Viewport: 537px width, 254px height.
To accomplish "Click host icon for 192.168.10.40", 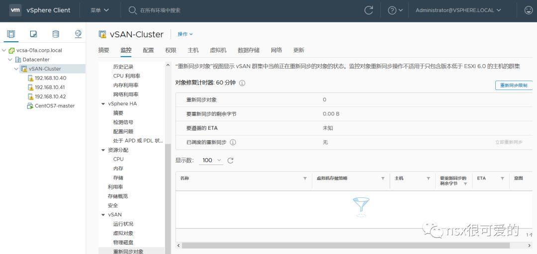I will [x=30, y=78].
